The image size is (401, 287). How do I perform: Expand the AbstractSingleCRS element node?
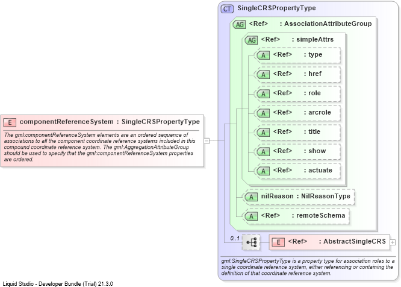[x=393, y=242]
